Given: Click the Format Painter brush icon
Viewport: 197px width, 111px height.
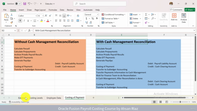Looking at the screenshot, I should point(12,23).
